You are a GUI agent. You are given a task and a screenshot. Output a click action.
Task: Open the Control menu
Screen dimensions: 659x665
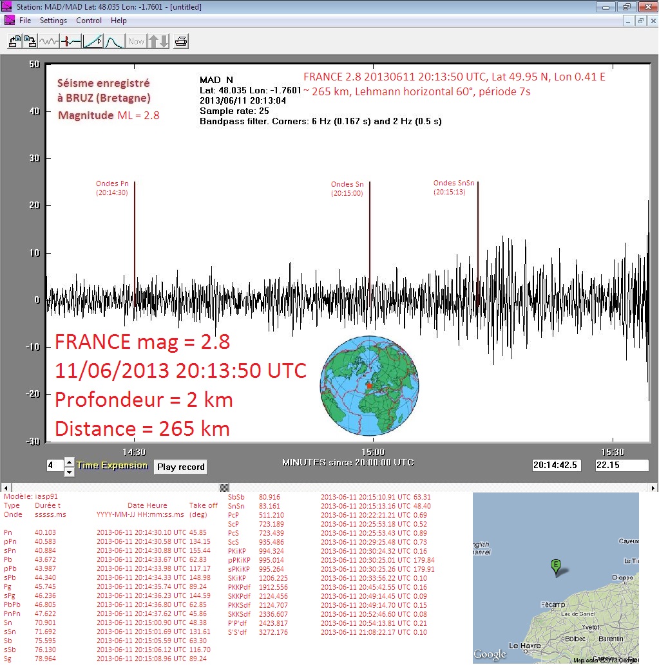click(x=89, y=21)
